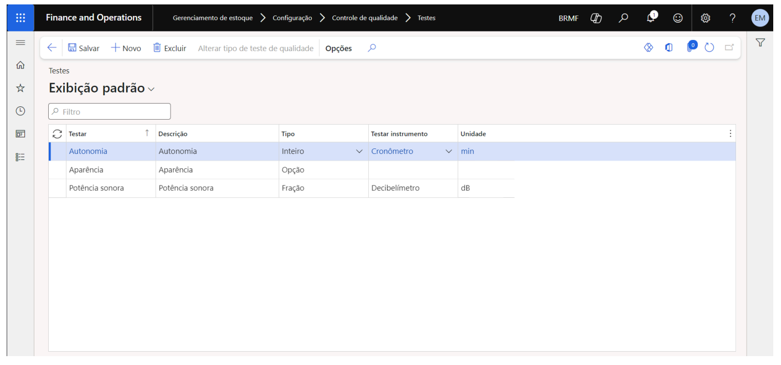The width and height of the screenshot is (781, 365).
Task: Expand Testar instrumento dropdown showing Cronômetro
Action: (x=449, y=152)
